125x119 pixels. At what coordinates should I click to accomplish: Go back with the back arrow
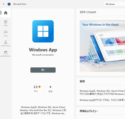pos(4,4)
